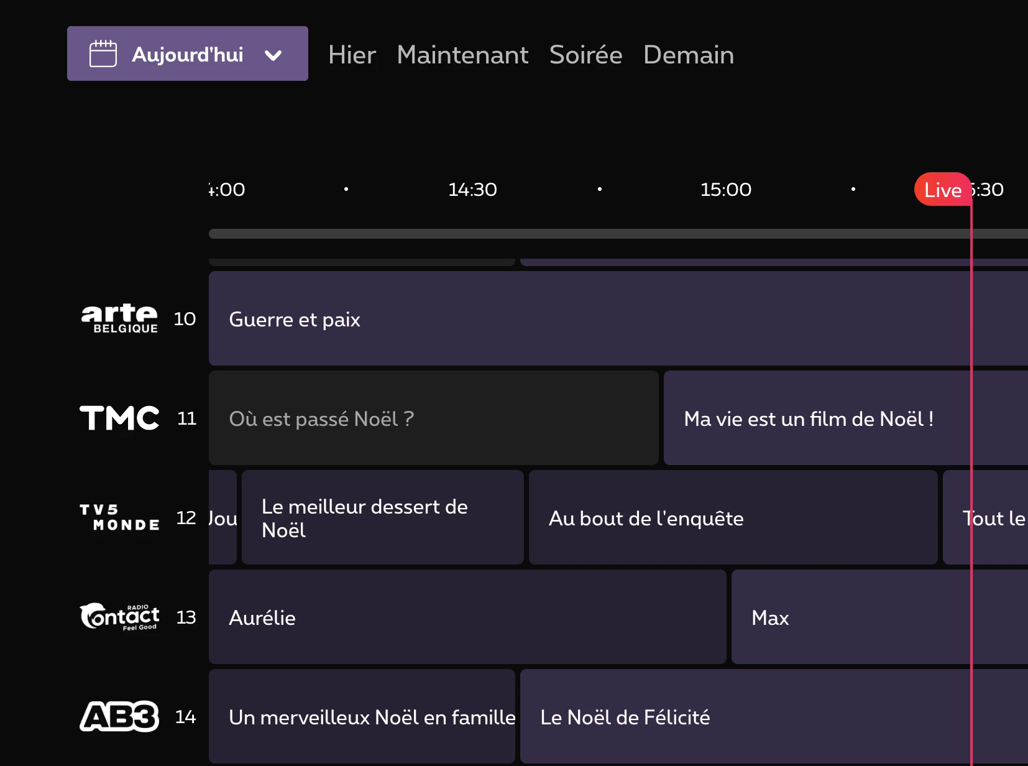Click the calendar icon in date selector
Image resolution: width=1028 pixels, height=766 pixels.
point(103,54)
